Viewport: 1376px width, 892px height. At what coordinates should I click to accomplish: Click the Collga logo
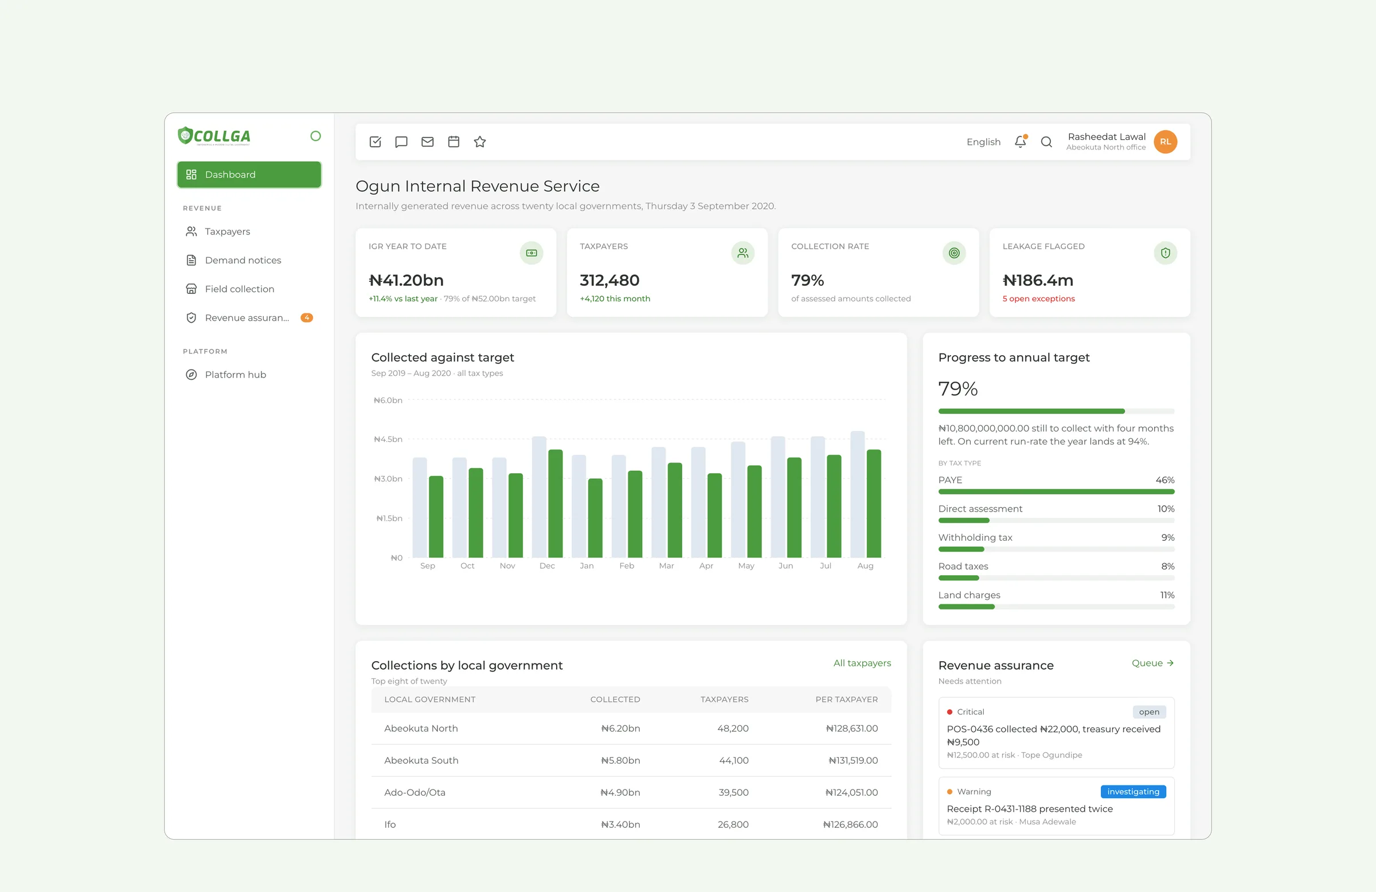214,136
